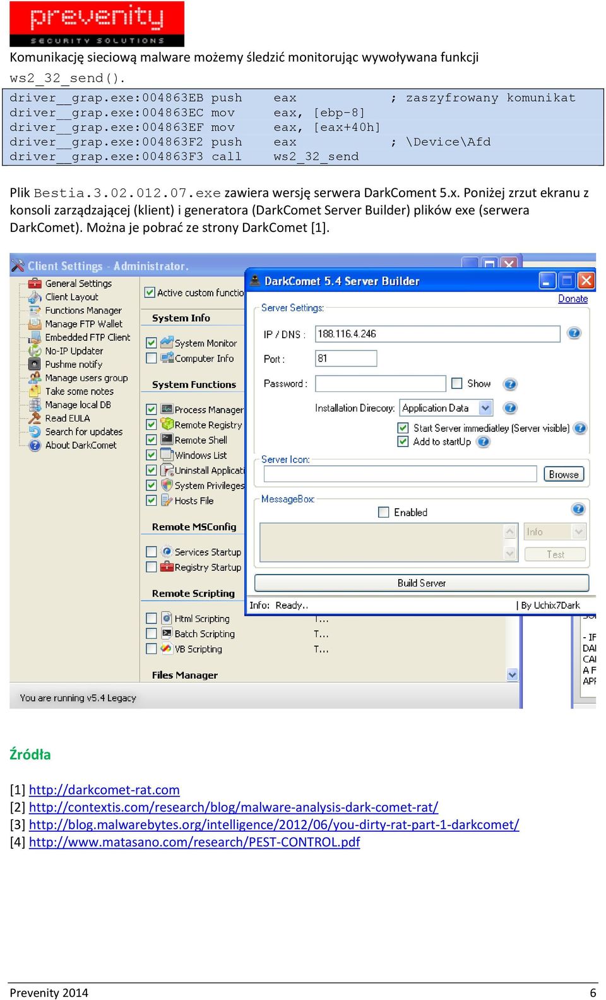Click the Read EULA icon
The height and width of the screenshot is (1000, 606).
(x=35, y=418)
